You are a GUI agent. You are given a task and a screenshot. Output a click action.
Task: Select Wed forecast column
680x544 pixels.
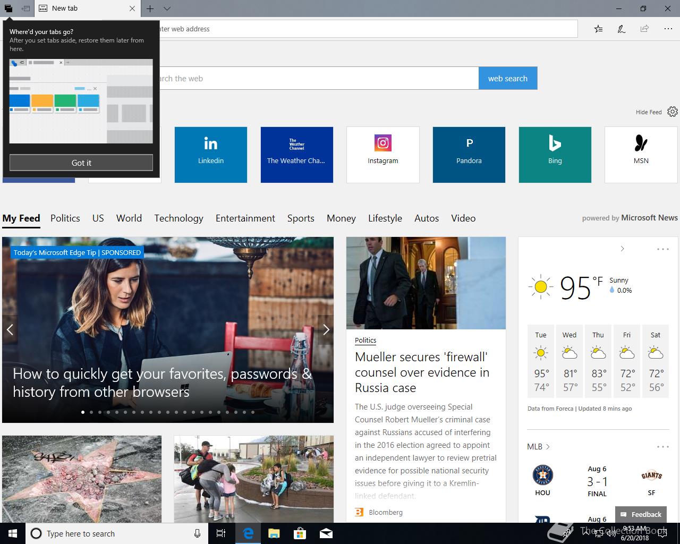569,361
